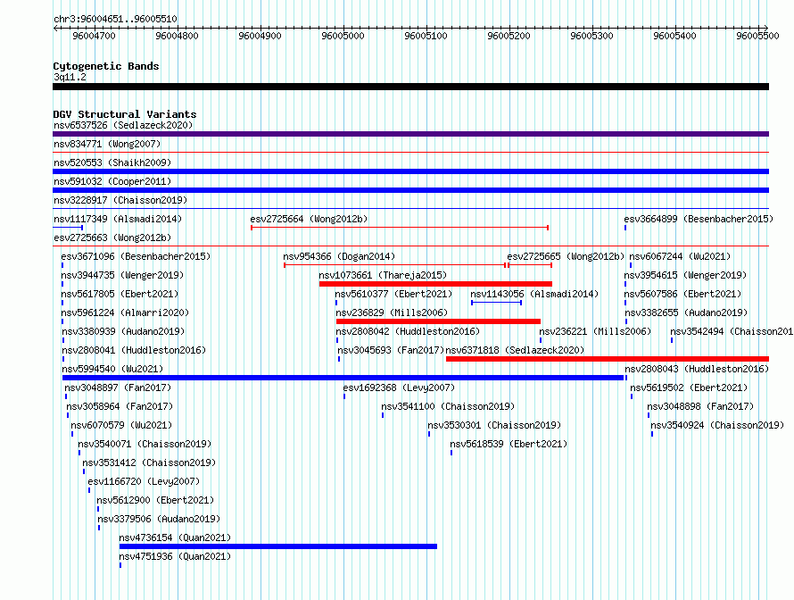Viewport: 794px width, 600px height.
Task: Open nsv2808043 (Huddleston2016) label
Action: (697, 369)
